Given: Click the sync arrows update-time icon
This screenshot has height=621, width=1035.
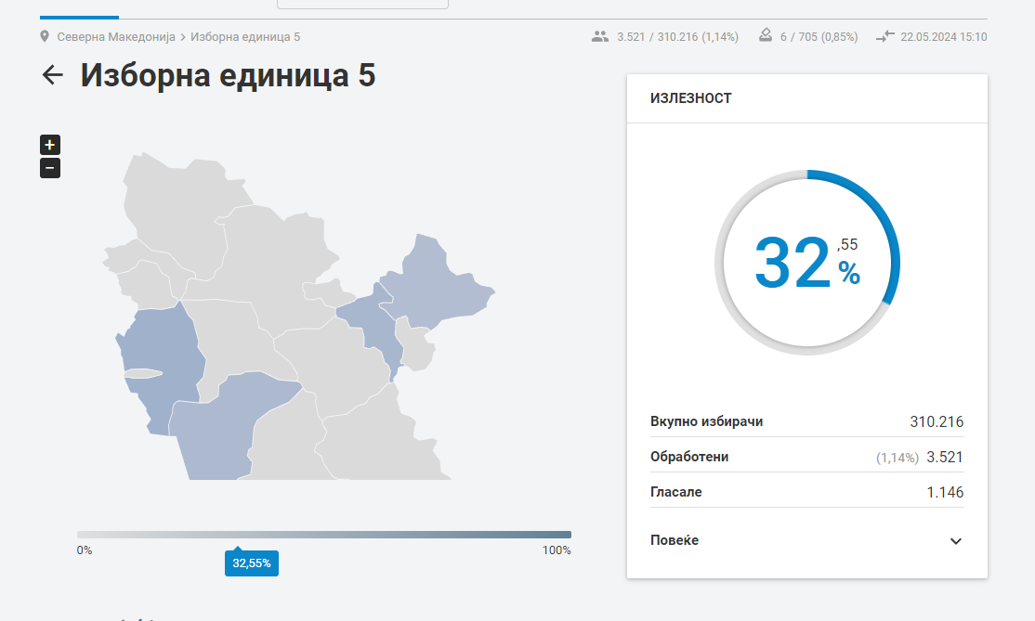Looking at the screenshot, I should tap(885, 36).
